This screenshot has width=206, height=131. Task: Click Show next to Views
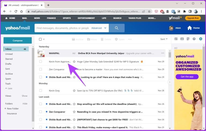pos(25,96)
